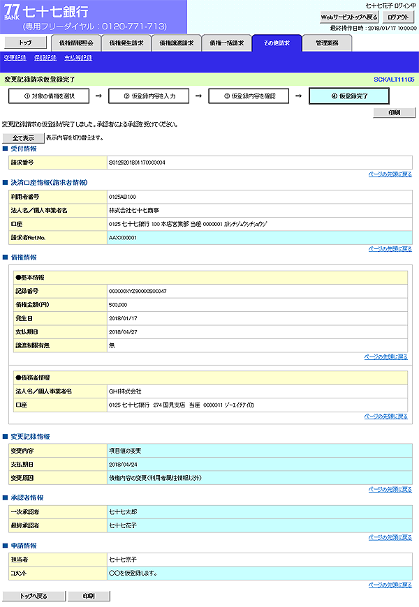Viewport: 419px width, 607px height.
Task: Select request number S0125201801170000004
Action: pos(137,163)
